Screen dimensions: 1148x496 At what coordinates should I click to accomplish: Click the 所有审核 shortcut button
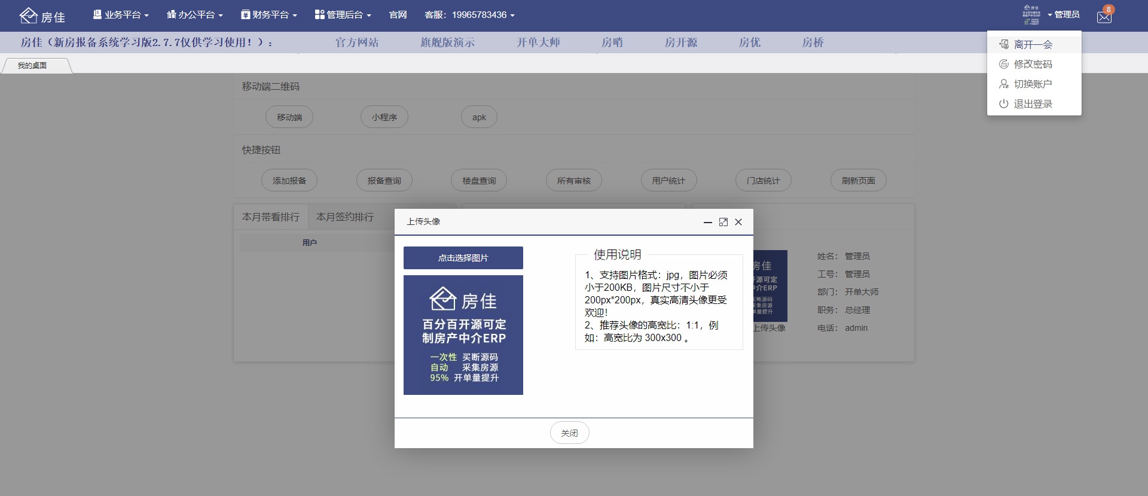click(x=574, y=181)
